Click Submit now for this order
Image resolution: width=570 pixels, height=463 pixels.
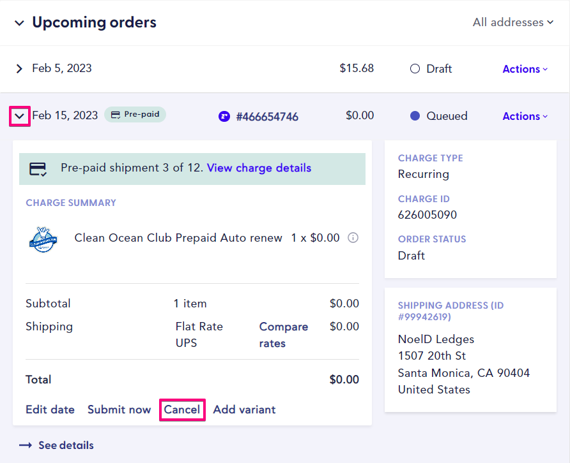click(119, 409)
